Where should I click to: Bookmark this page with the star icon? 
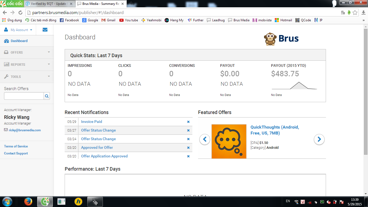click(x=355, y=13)
